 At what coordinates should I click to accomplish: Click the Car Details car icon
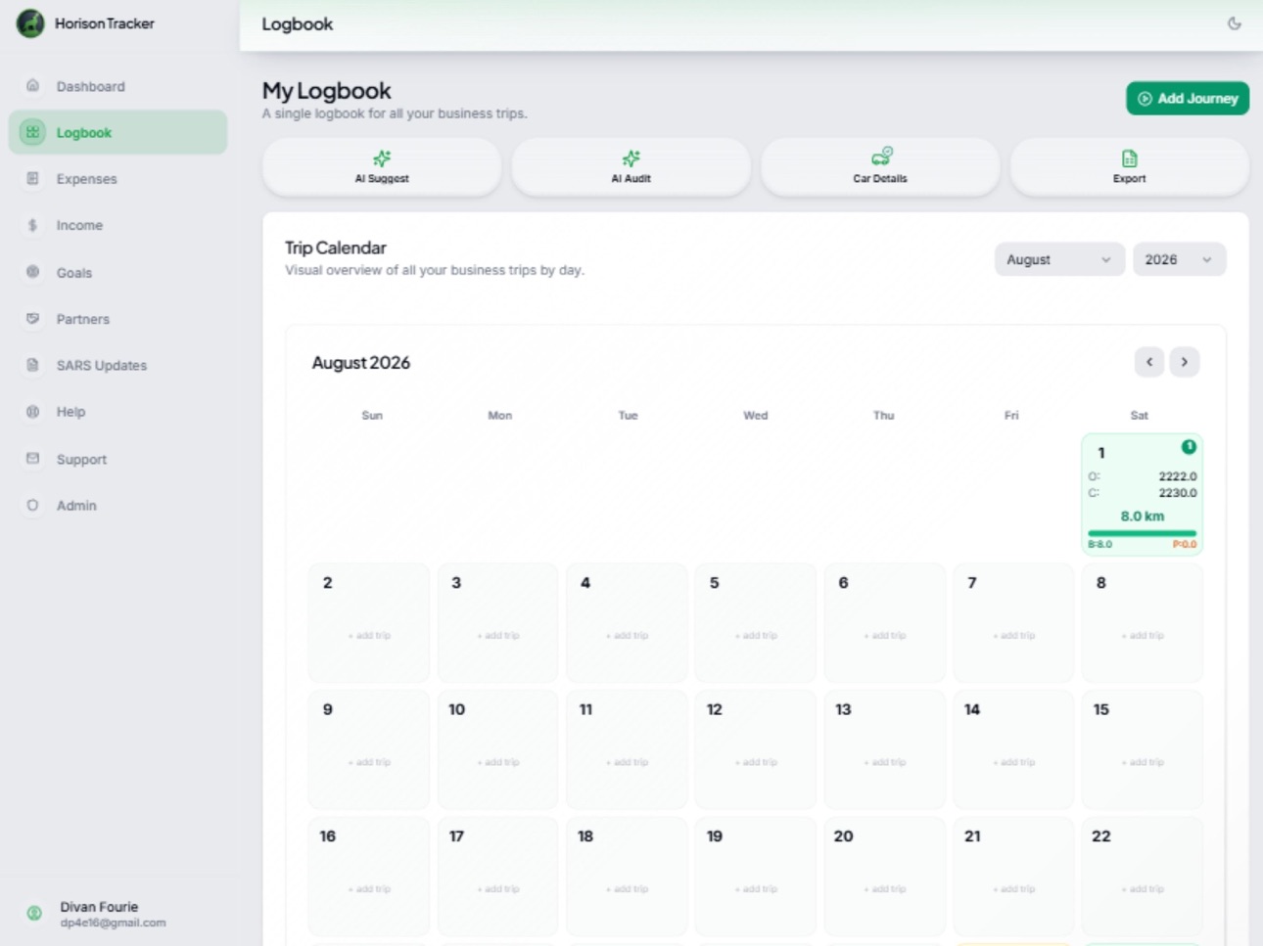coord(881,157)
